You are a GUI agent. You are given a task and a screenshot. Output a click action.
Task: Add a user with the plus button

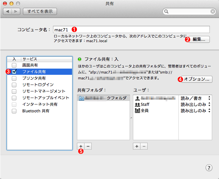click(x=137, y=146)
